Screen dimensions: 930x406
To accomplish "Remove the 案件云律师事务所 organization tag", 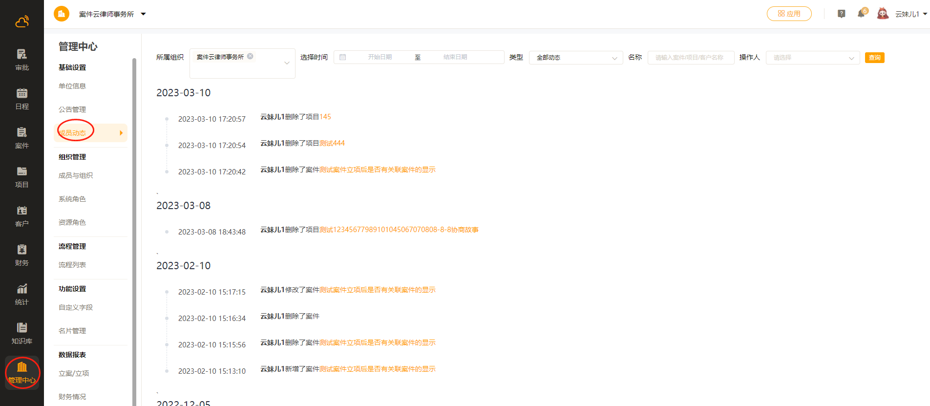I will (x=250, y=56).
